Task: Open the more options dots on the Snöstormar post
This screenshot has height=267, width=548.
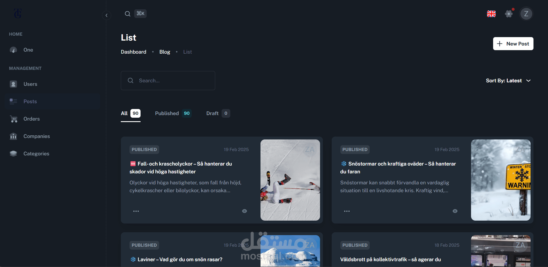Action: pyautogui.click(x=347, y=211)
